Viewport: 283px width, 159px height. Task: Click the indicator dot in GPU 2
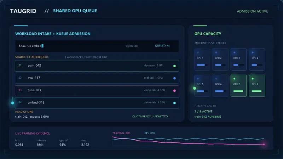coord(216,53)
